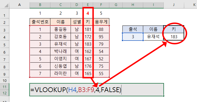
Task: Select column H header
Action: (x=133, y=5)
